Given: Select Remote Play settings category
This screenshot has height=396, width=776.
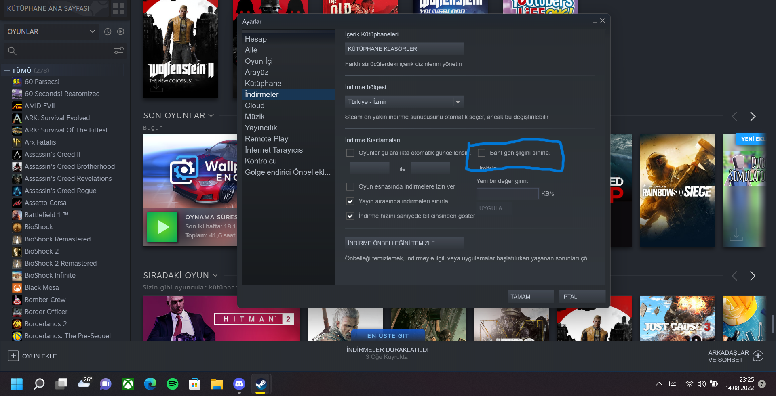Looking at the screenshot, I should click(288, 139).
